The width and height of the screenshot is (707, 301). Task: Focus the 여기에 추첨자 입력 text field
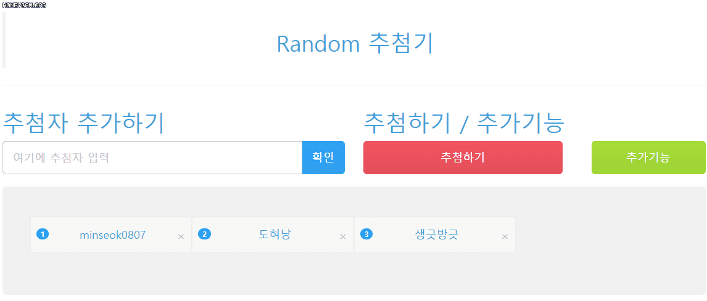pyautogui.click(x=152, y=158)
